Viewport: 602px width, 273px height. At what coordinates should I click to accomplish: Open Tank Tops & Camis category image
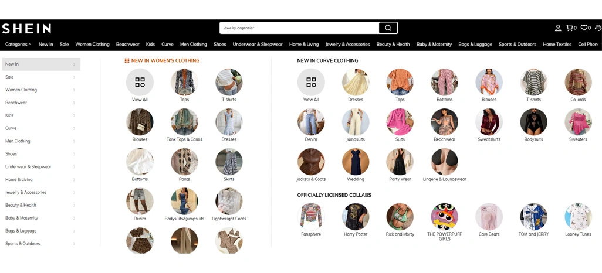pos(184,122)
